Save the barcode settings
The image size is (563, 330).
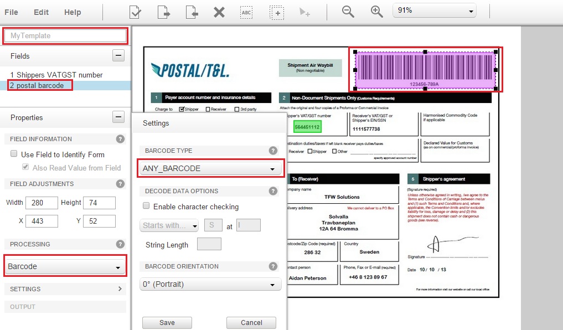[167, 323]
